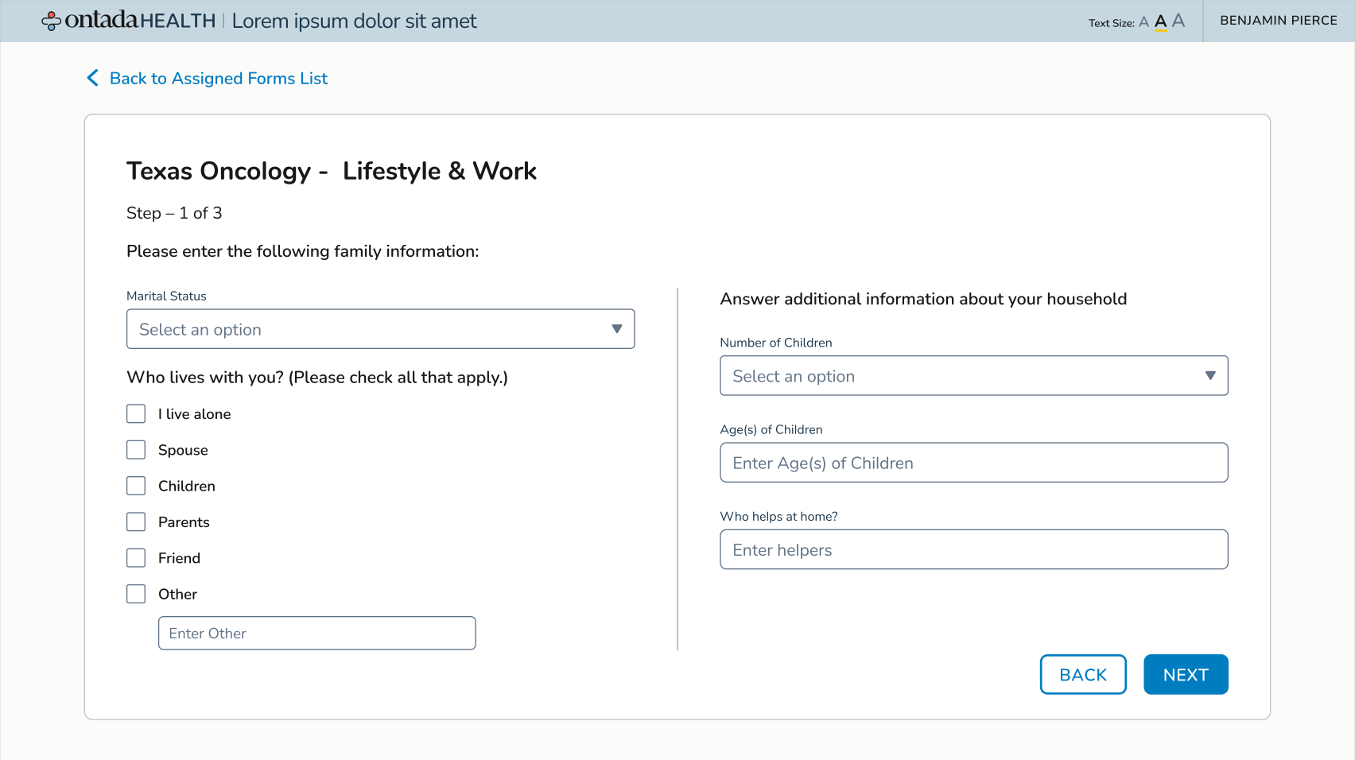Click the 'Please enter the following family information' text

(303, 251)
